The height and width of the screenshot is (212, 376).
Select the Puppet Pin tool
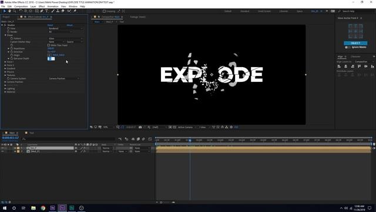coord(75,11)
